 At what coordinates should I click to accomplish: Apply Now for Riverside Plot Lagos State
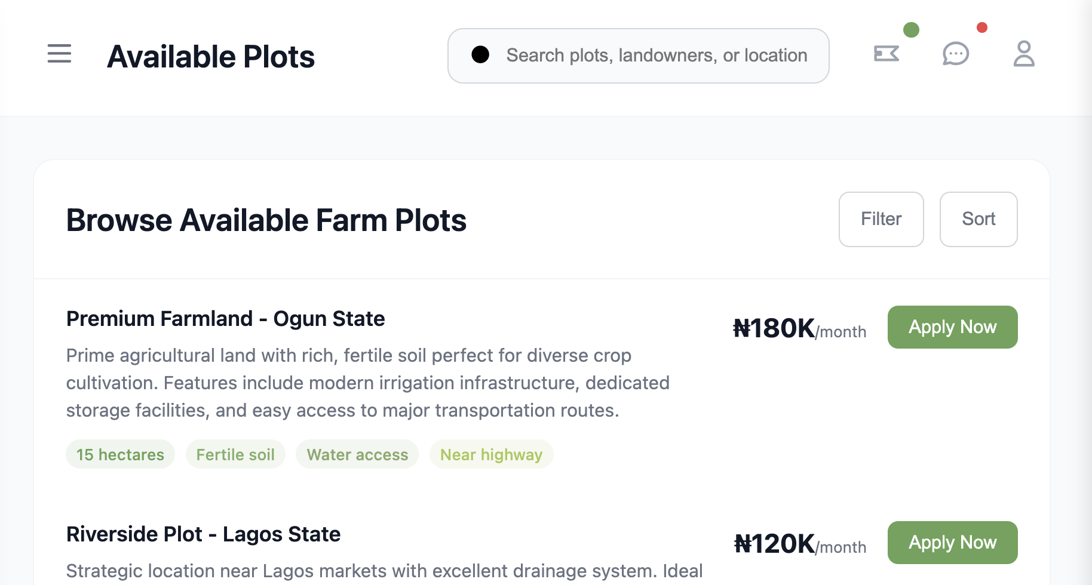click(952, 542)
